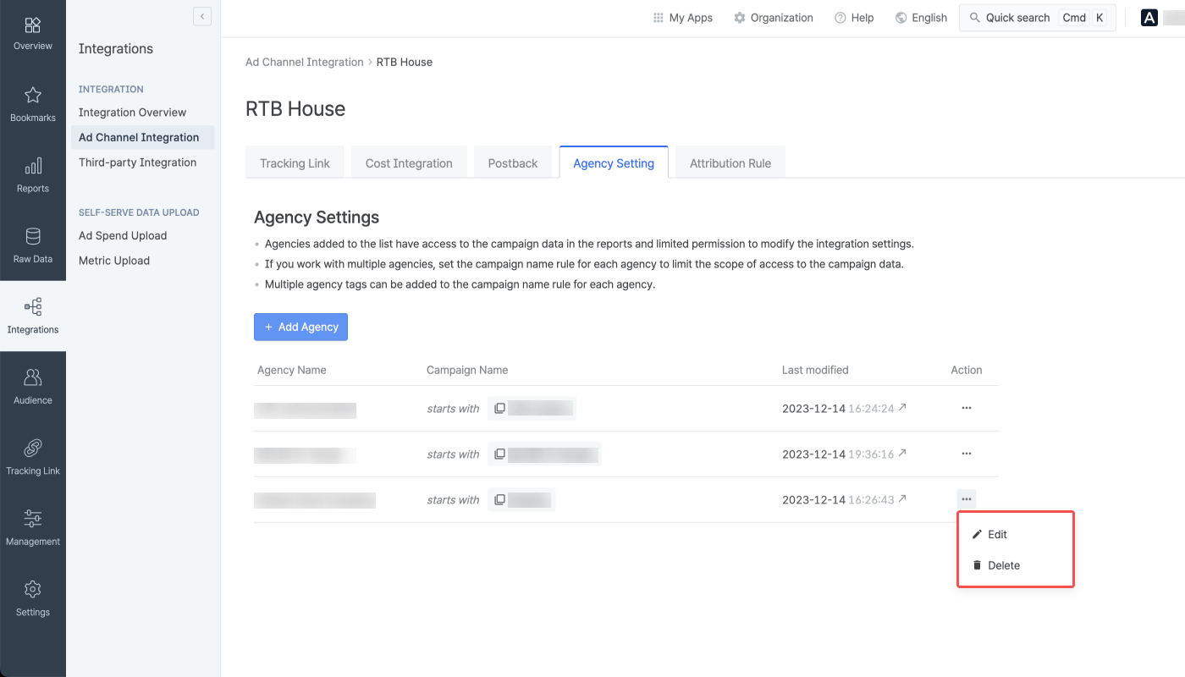
Task: Select Ad Channel Integration in sidebar
Action: [142, 137]
